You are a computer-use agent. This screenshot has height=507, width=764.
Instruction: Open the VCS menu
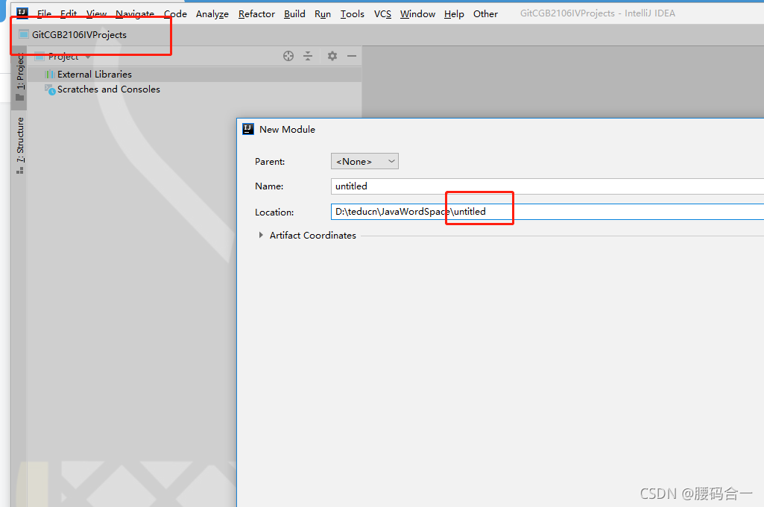tap(382, 13)
